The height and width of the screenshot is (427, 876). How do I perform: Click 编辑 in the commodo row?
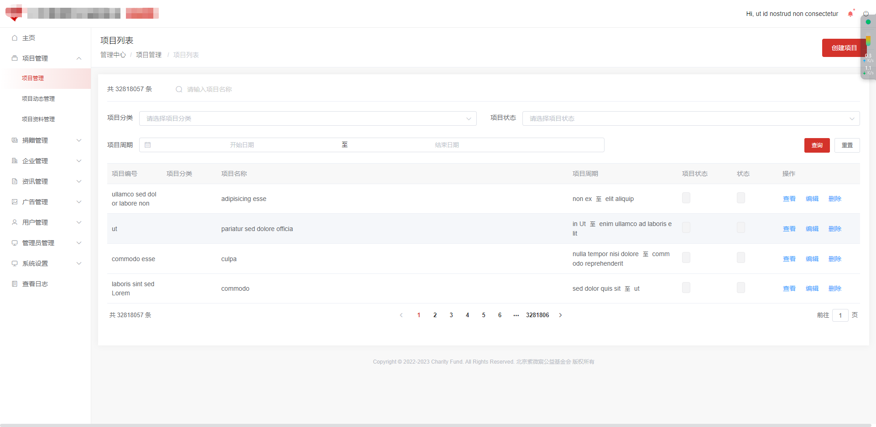click(x=812, y=288)
